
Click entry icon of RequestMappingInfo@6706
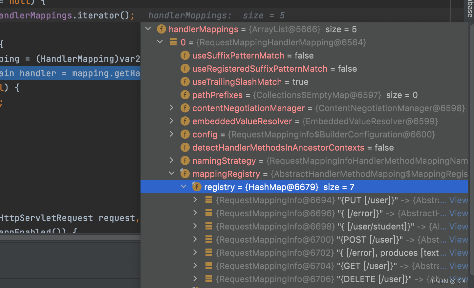(x=208, y=279)
